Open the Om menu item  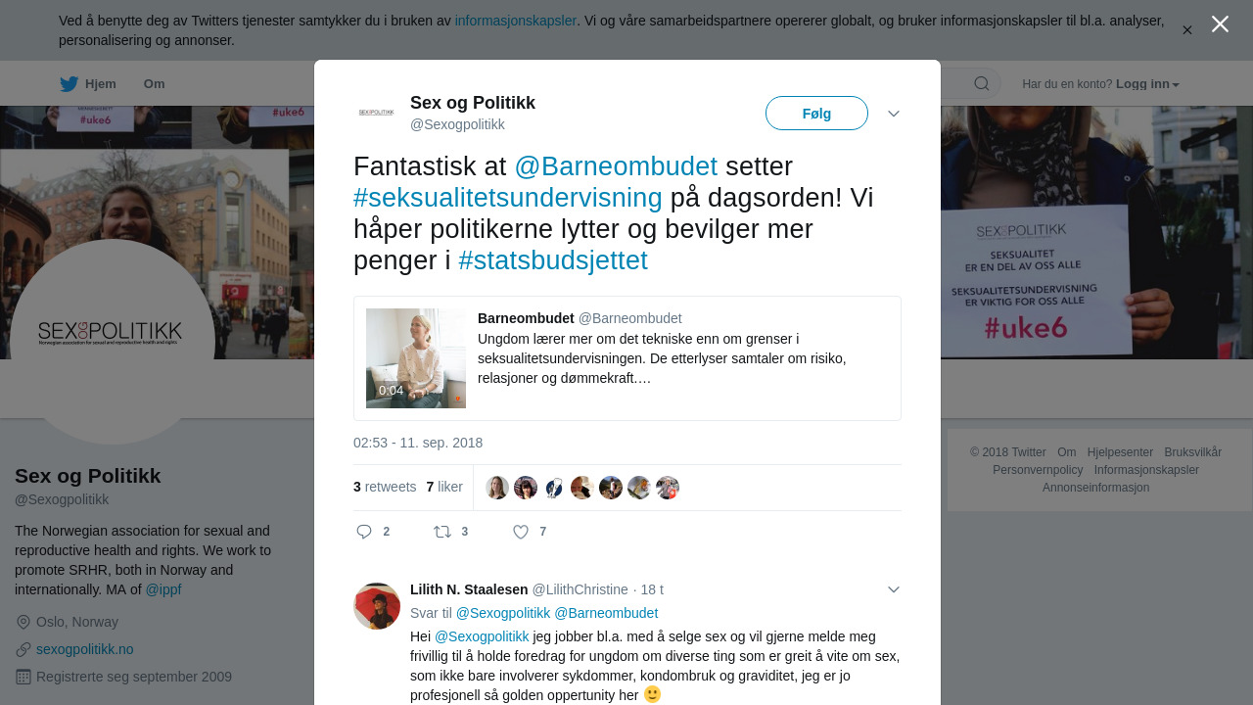[155, 84]
